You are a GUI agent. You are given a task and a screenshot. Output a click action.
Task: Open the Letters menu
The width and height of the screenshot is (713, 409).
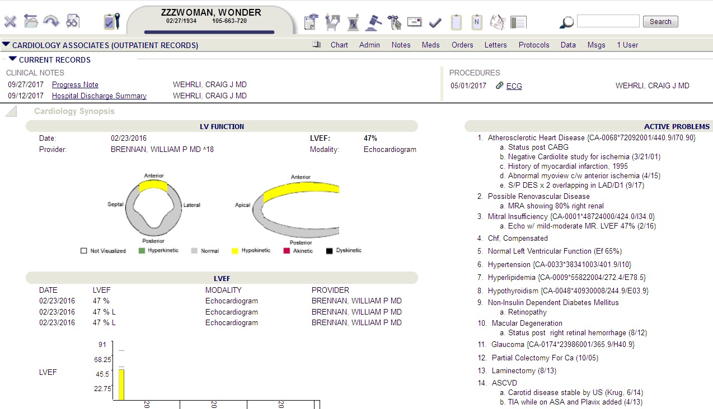click(495, 45)
